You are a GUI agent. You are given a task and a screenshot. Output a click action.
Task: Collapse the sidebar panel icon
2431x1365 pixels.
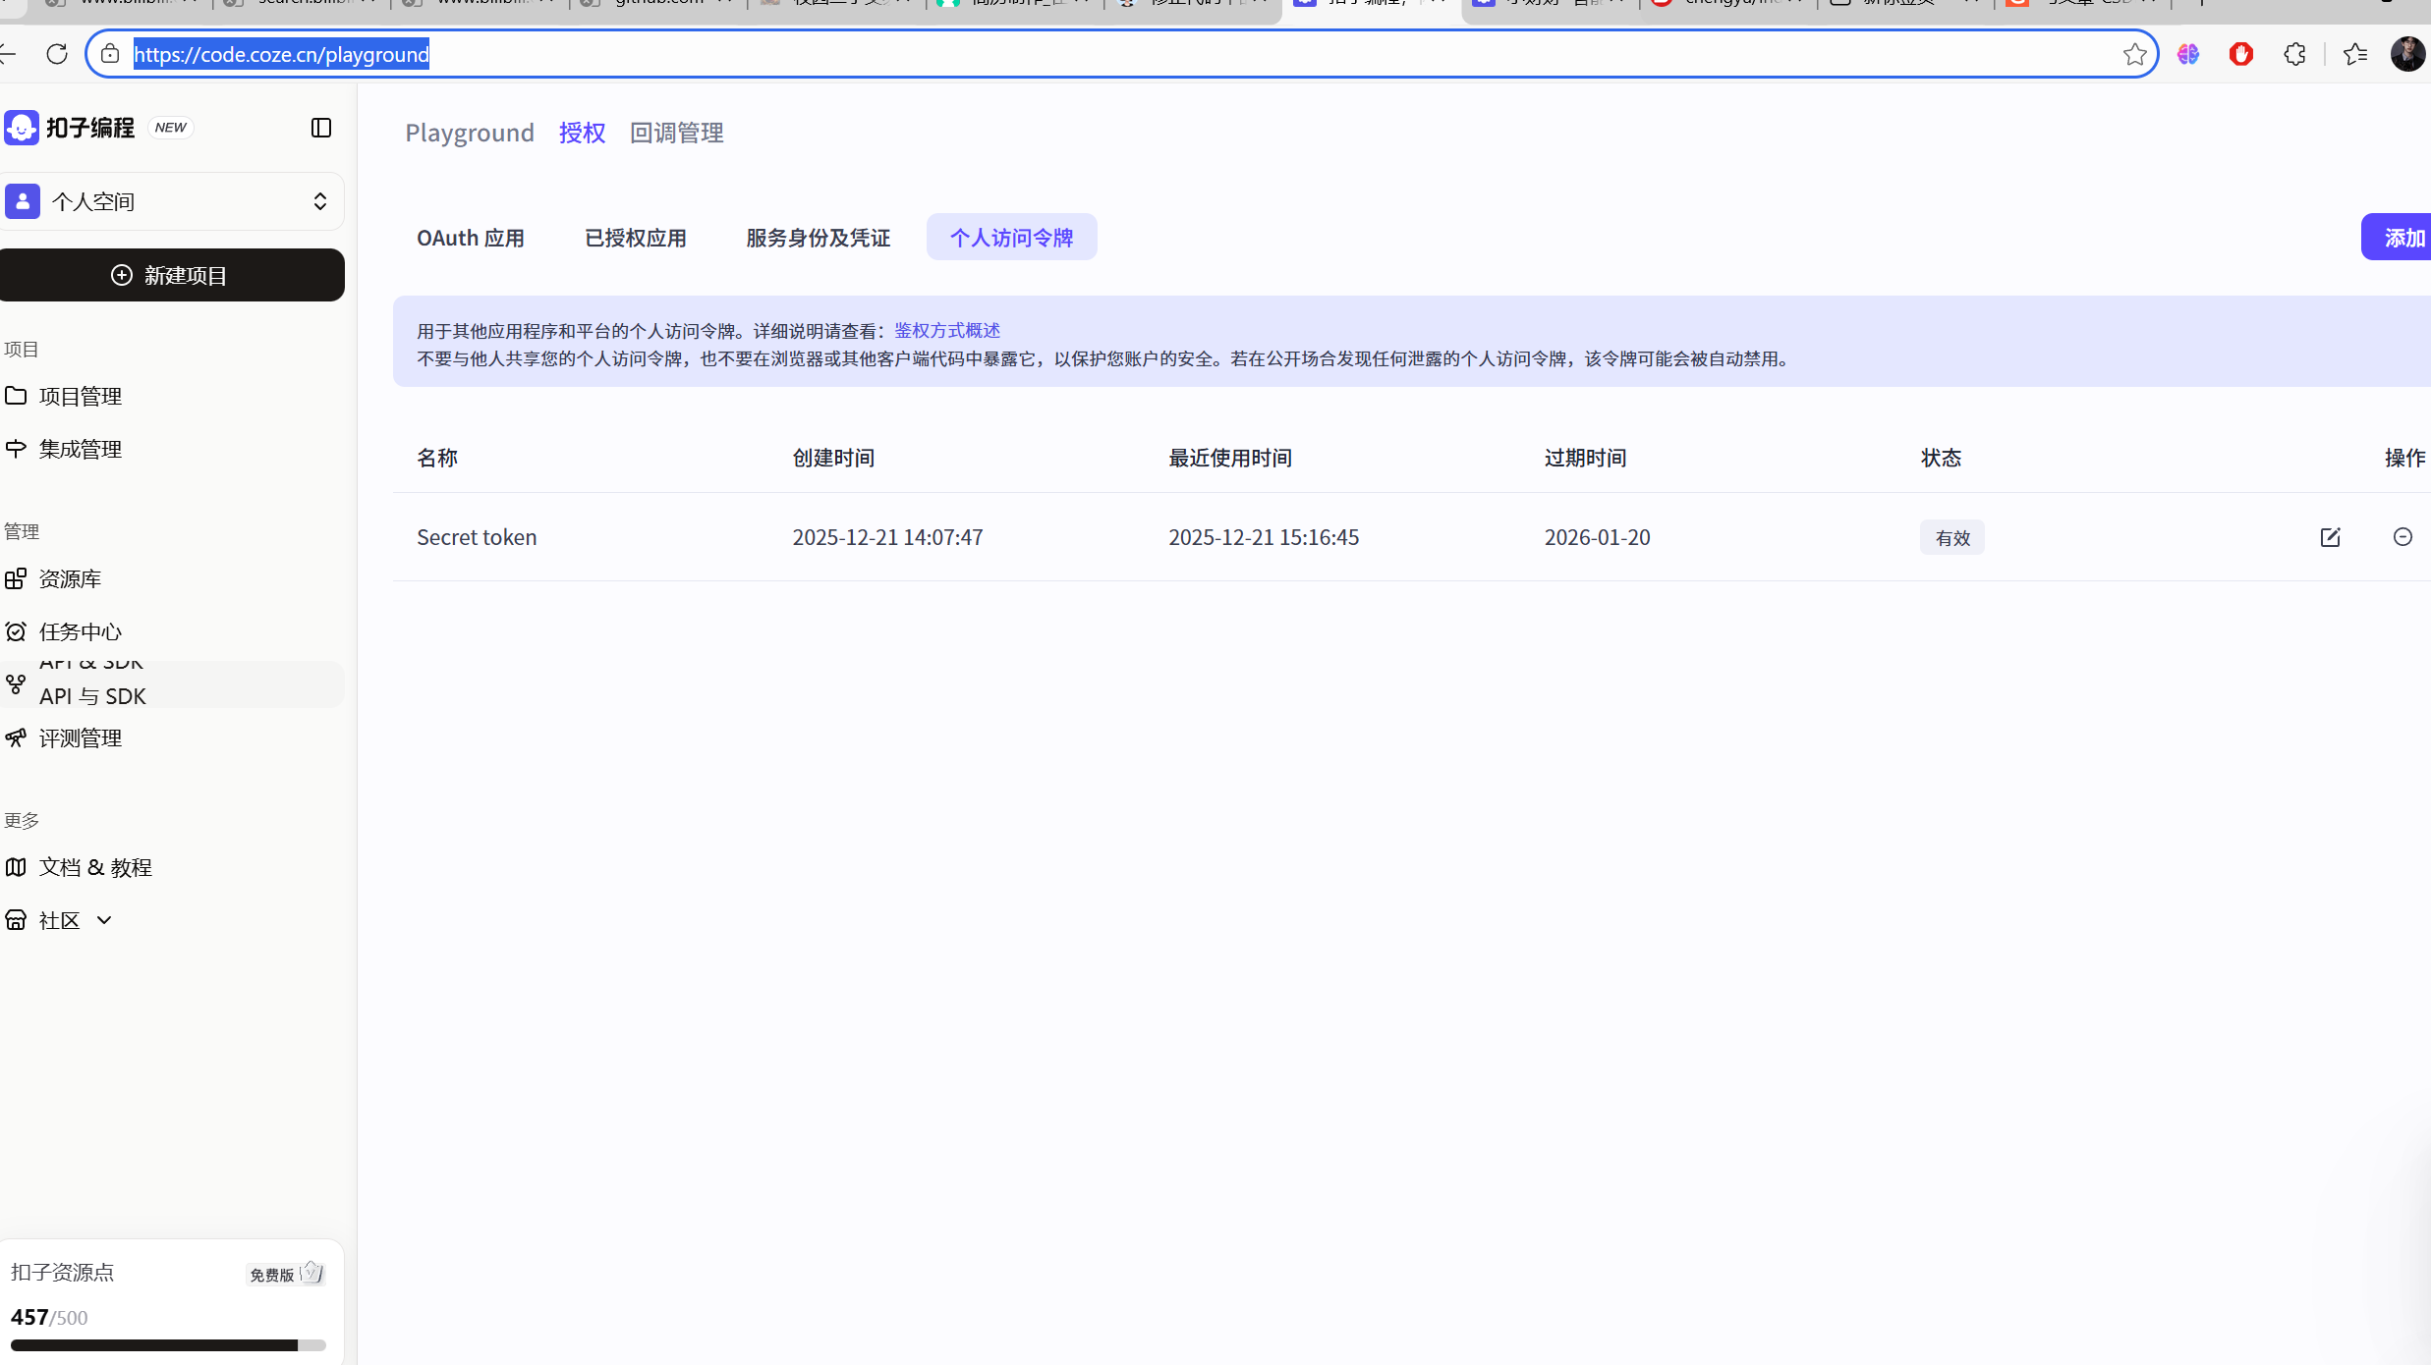(321, 128)
